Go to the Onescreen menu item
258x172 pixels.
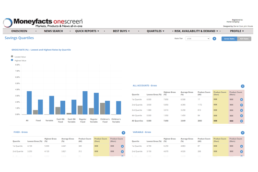19,31
